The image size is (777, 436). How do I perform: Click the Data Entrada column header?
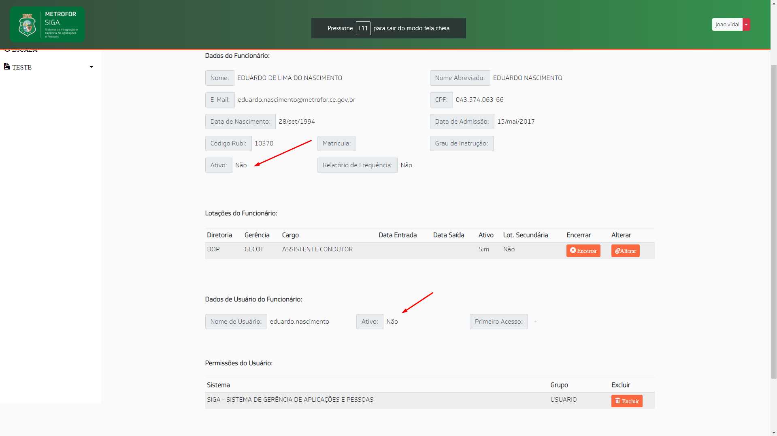tap(398, 235)
